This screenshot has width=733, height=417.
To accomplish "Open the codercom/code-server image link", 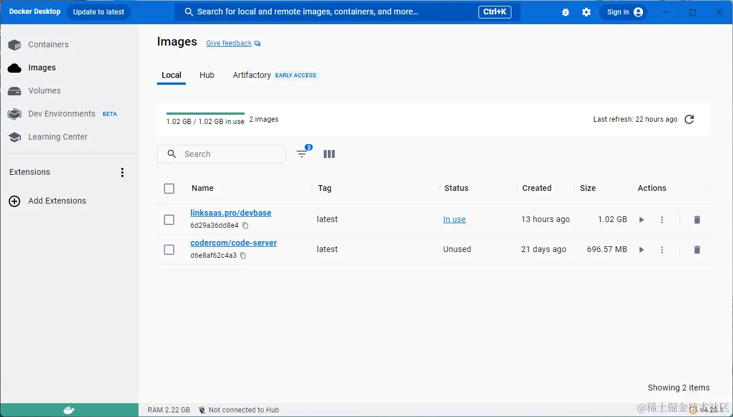I will coord(234,243).
